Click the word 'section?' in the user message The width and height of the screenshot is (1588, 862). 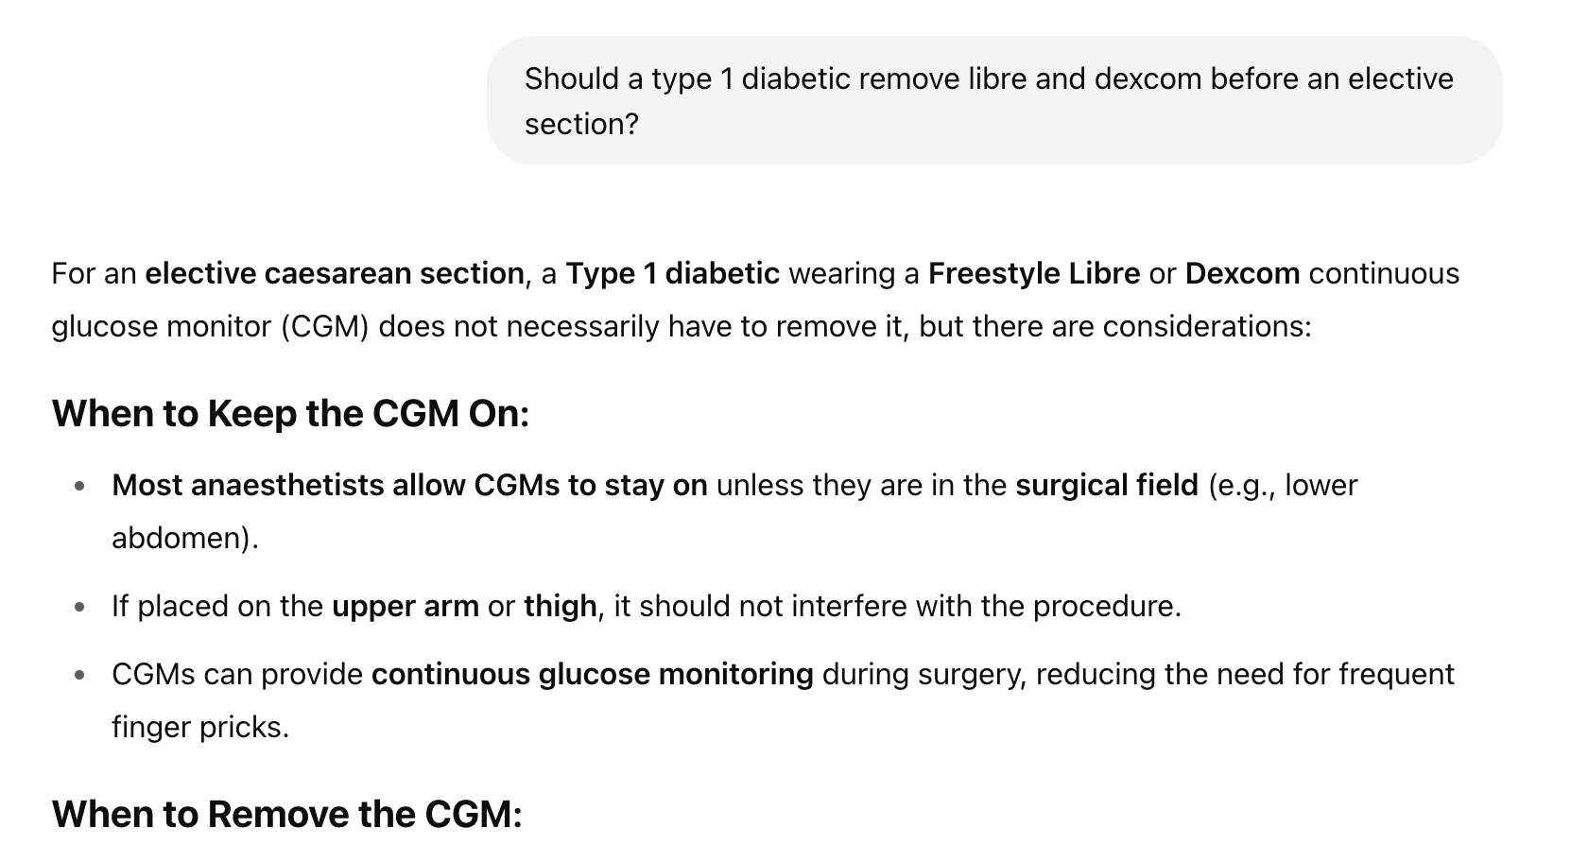tap(582, 125)
